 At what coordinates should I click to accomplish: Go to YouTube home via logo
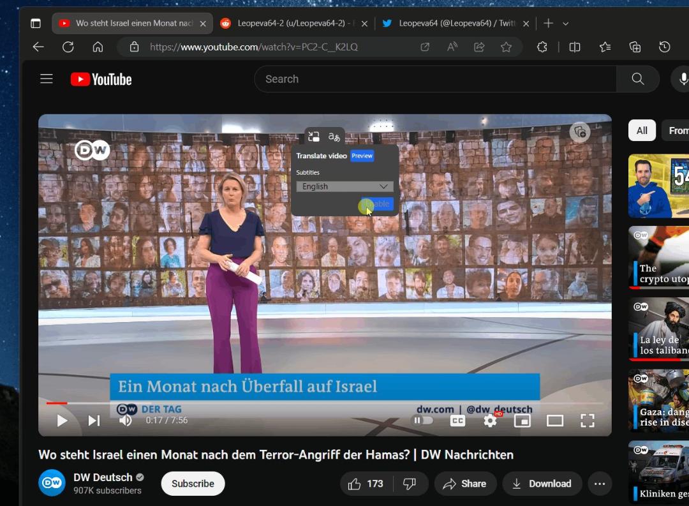click(101, 79)
